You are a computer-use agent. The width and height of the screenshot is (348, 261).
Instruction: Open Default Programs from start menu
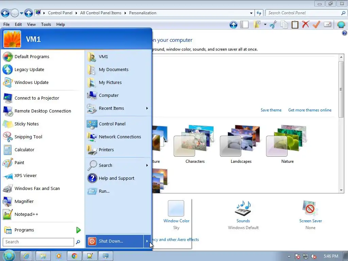[42, 57]
